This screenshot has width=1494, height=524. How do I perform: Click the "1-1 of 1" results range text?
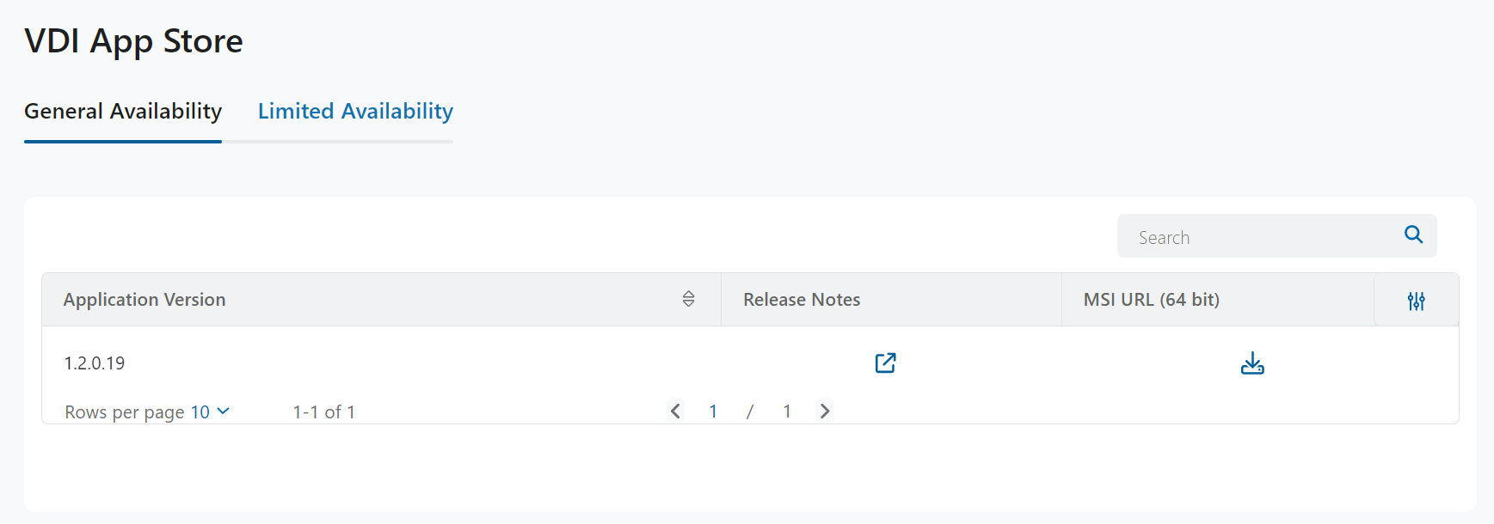[323, 412]
